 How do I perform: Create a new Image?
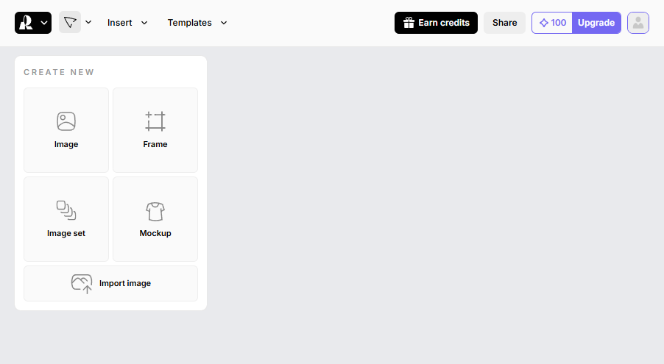(66, 130)
